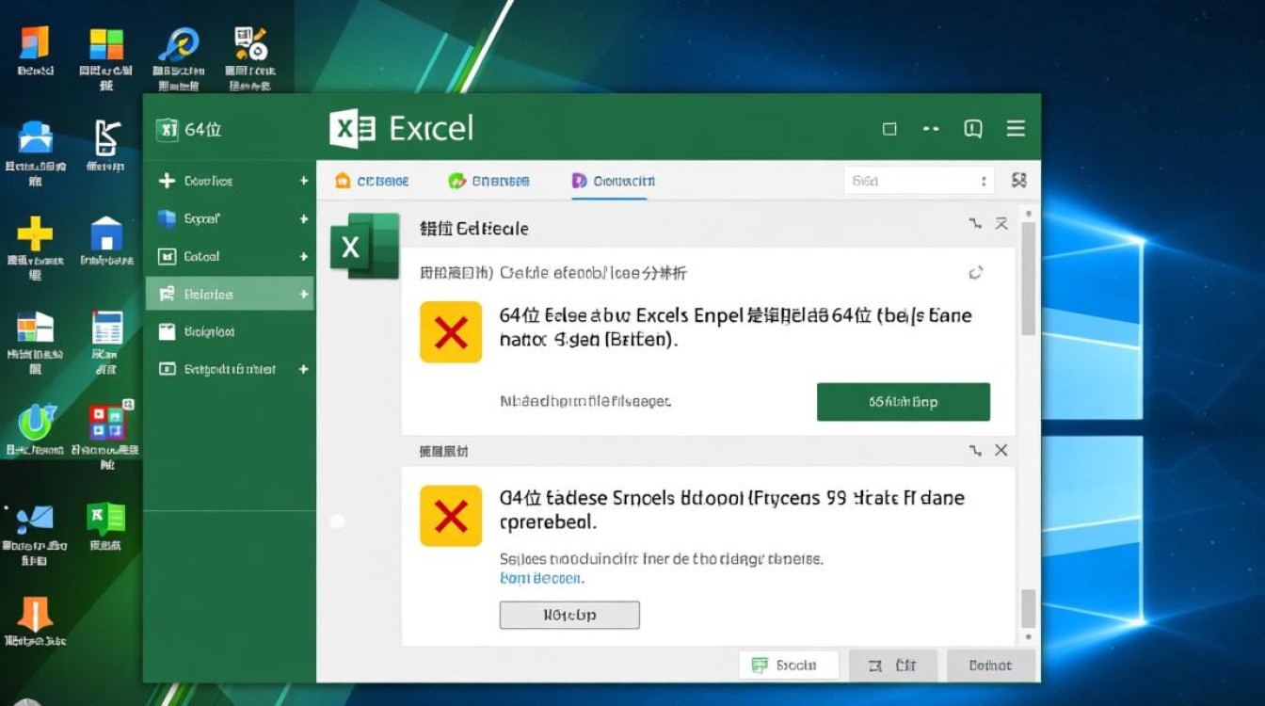The width and height of the screenshot is (1265, 706).
Task: Close the second error panel with its X
Action: 1001,451
